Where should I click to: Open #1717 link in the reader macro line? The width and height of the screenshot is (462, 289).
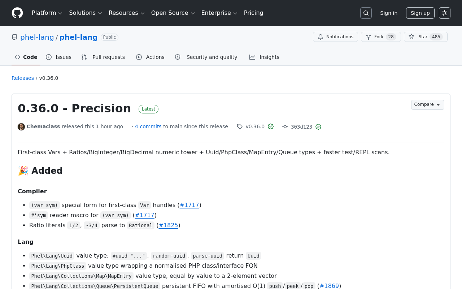click(145, 215)
